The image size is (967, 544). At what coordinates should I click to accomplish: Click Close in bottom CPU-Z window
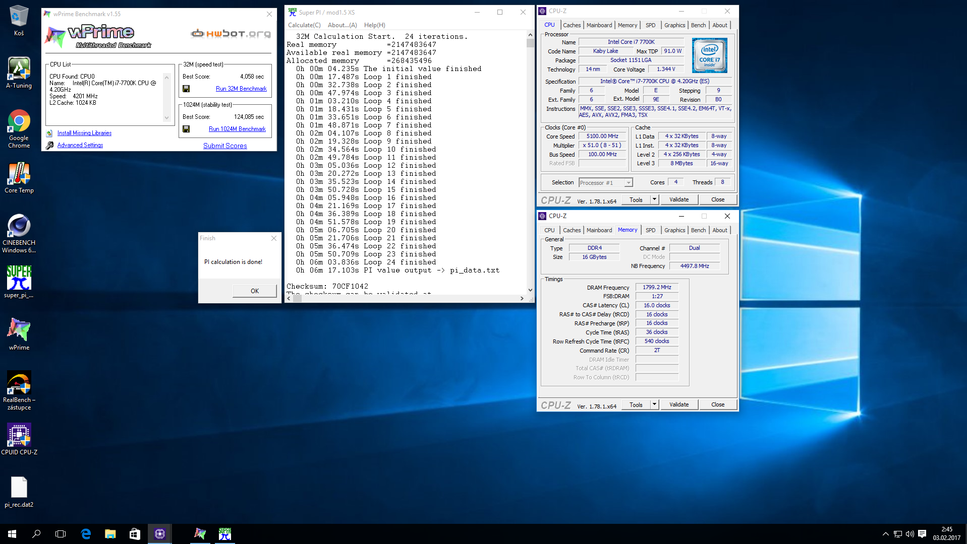pos(718,405)
